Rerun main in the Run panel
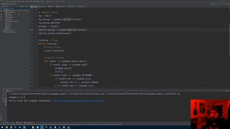230x129 pixels. click(x=3, y=93)
